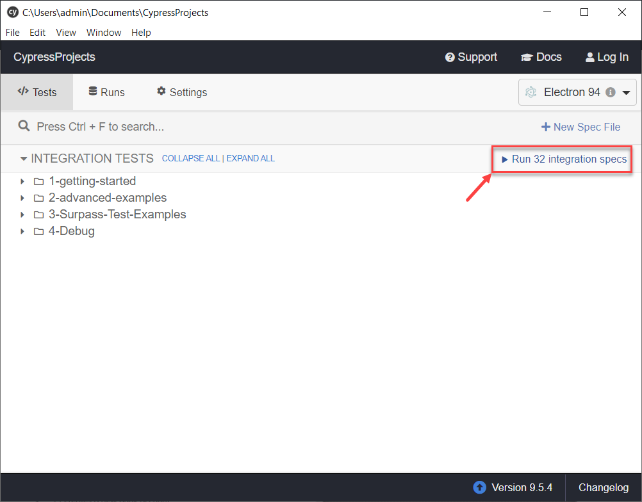Open the Electron 94 browser dropdown
642x502 pixels.
(577, 92)
